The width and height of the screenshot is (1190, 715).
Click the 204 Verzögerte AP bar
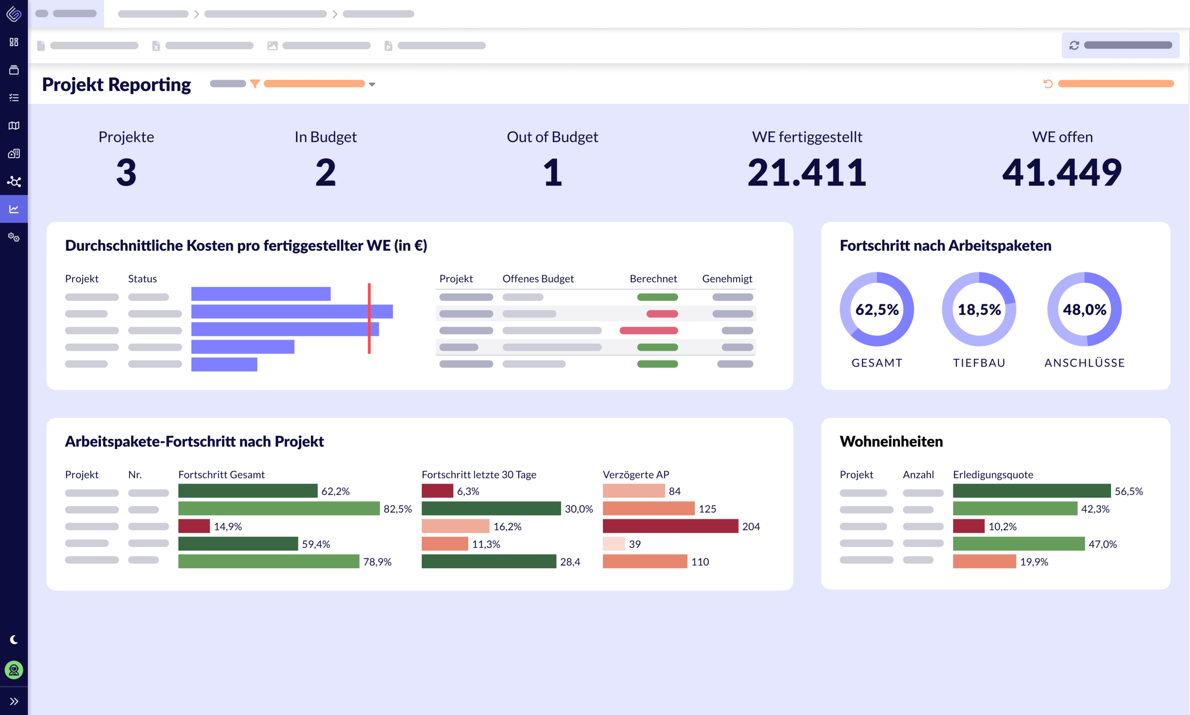coord(670,526)
